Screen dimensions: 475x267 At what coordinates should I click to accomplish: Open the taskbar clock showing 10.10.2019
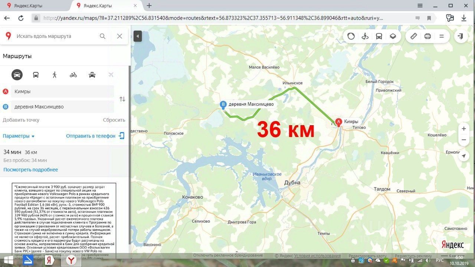(459, 260)
